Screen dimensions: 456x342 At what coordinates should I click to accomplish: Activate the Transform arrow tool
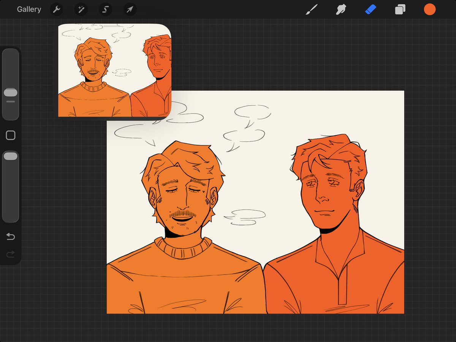[130, 9]
